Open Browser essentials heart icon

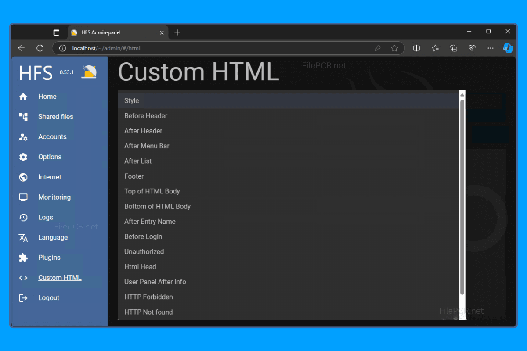[473, 48]
